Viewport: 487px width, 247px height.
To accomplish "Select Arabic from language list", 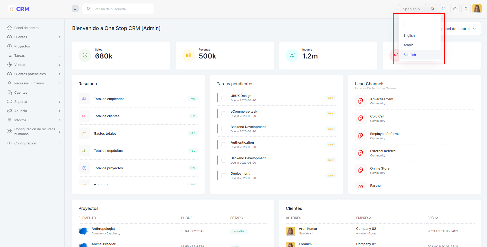I will 420,45.
